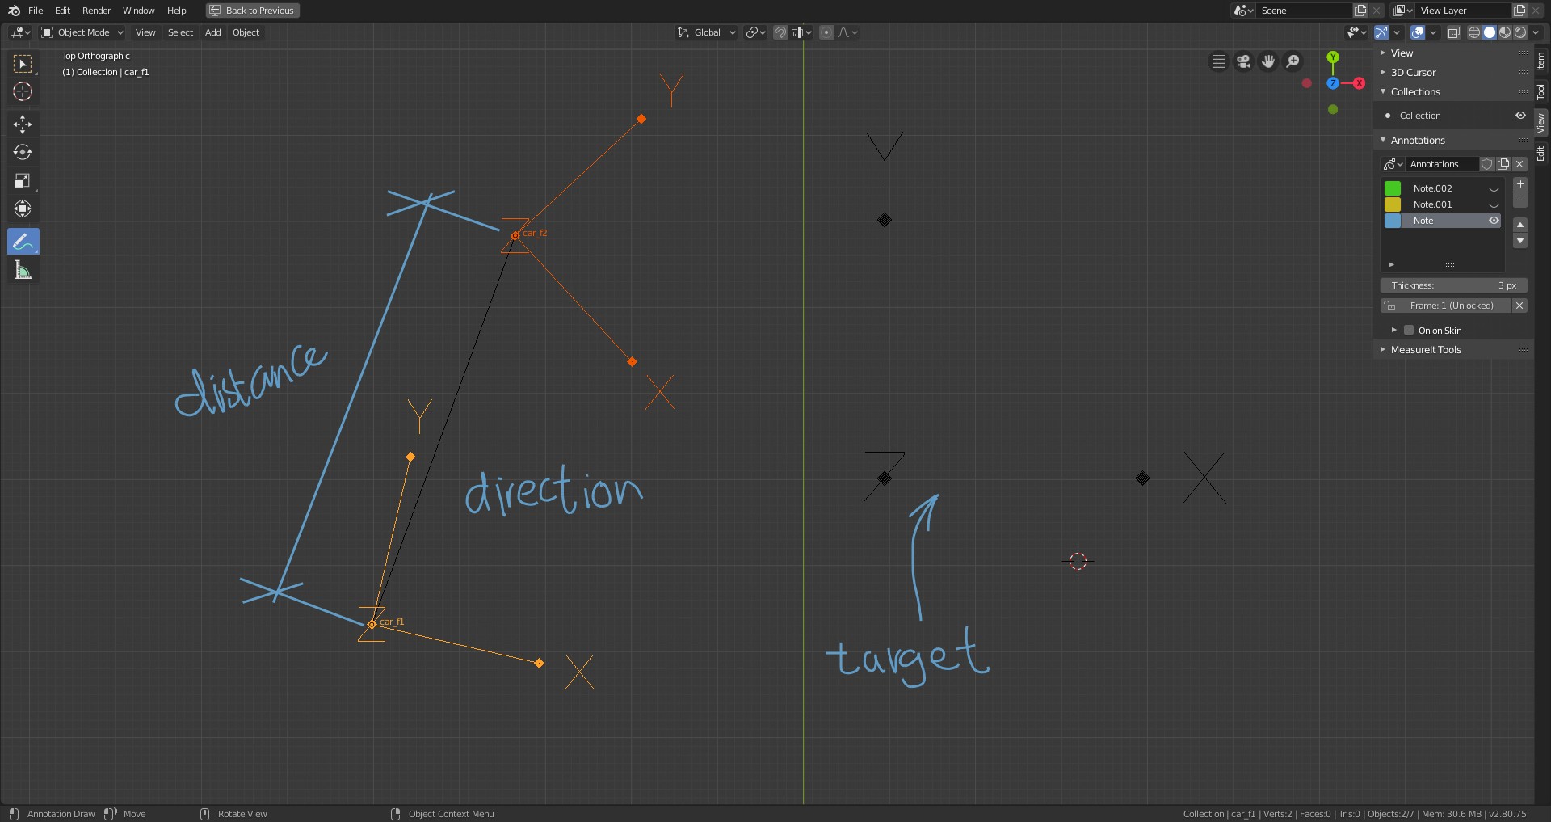
Task: Select the Scale tool in the toolbar
Action: pos(23,181)
